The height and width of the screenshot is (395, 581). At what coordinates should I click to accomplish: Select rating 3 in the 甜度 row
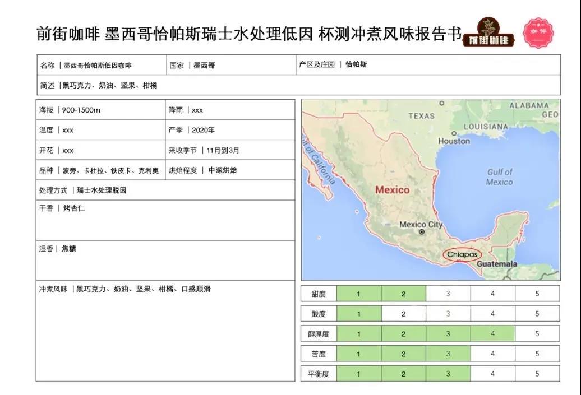(x=448, y=294)
